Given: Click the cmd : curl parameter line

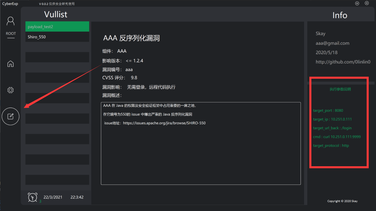Looking at the screenshot, I should [x=337, y=137].
